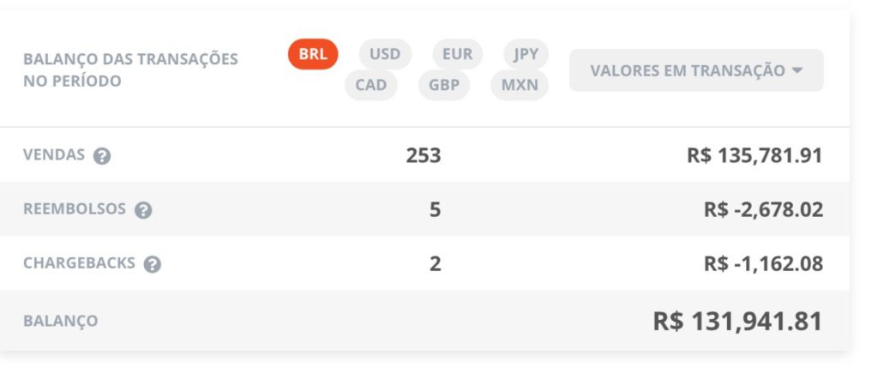Open the Valores em Transação dropdown

(x=696, y=70)
